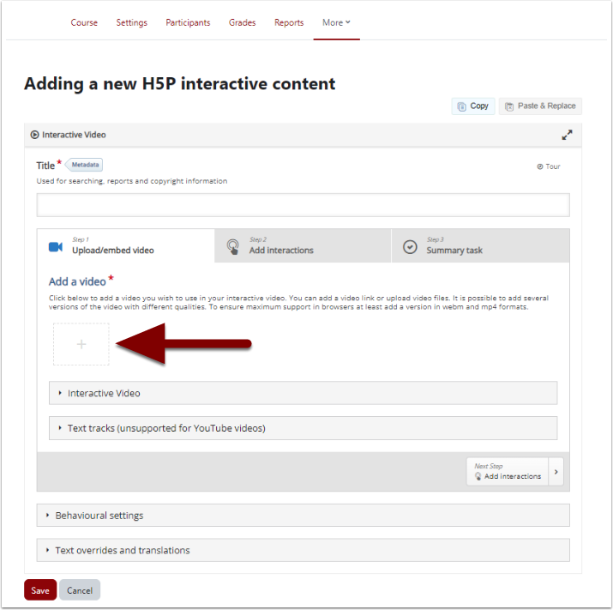The height and width of the screenshot is (610, 613).
Task: Select Step 1 Upload/embed video tab
Action: [x=125, y=246]
